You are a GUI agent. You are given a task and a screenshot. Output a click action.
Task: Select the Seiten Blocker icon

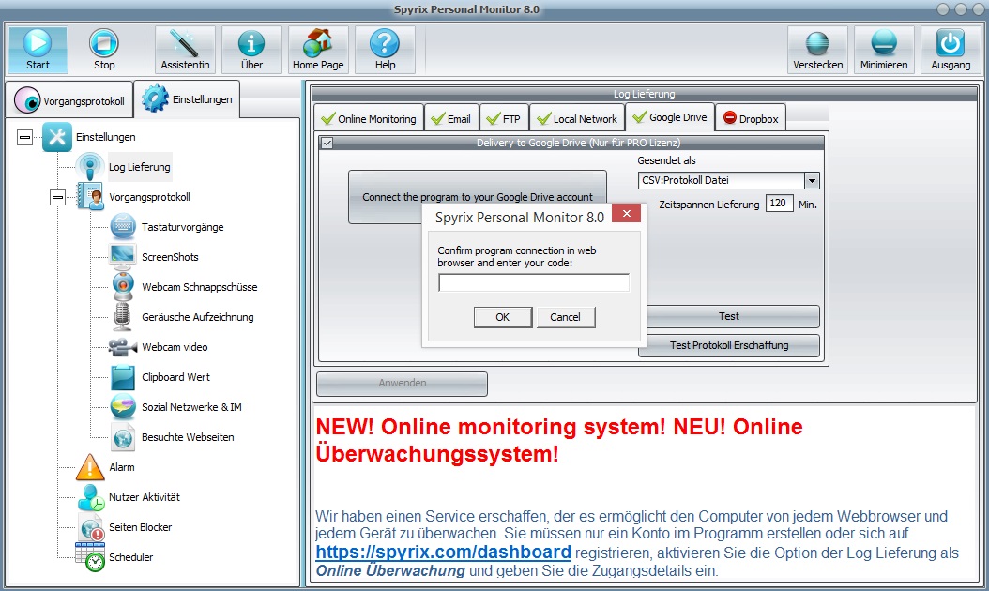coord(91,527)
